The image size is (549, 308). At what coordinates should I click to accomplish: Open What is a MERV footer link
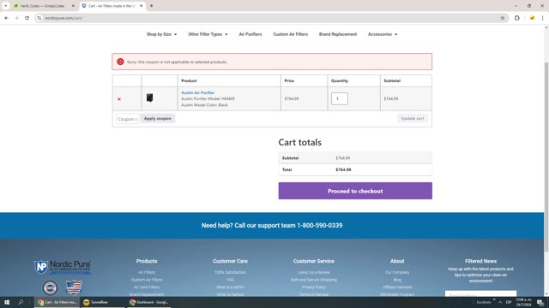[230, 287]
